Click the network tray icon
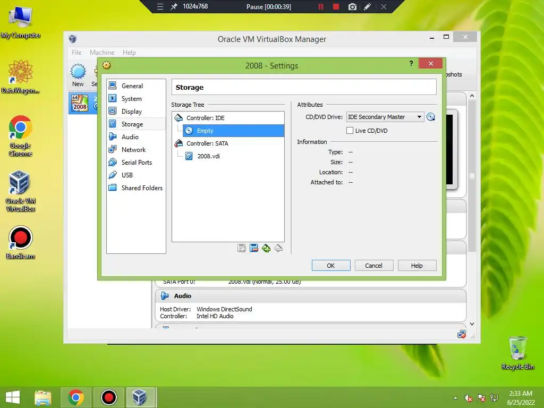The image size is (544, 408). pos(494,398)
